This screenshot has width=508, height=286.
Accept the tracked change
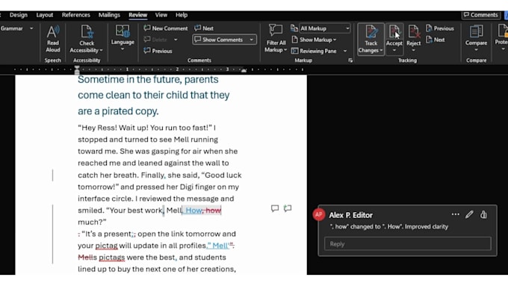point(394,35)
